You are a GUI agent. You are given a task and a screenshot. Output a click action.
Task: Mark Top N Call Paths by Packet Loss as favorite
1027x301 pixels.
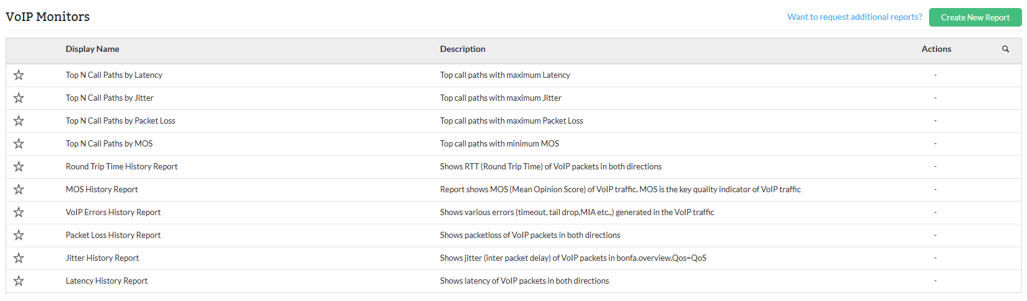point(19,121)
